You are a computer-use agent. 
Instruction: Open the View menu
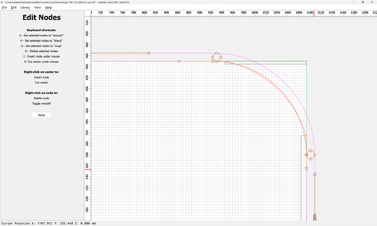pyautogui.click(x=37, y=8)
